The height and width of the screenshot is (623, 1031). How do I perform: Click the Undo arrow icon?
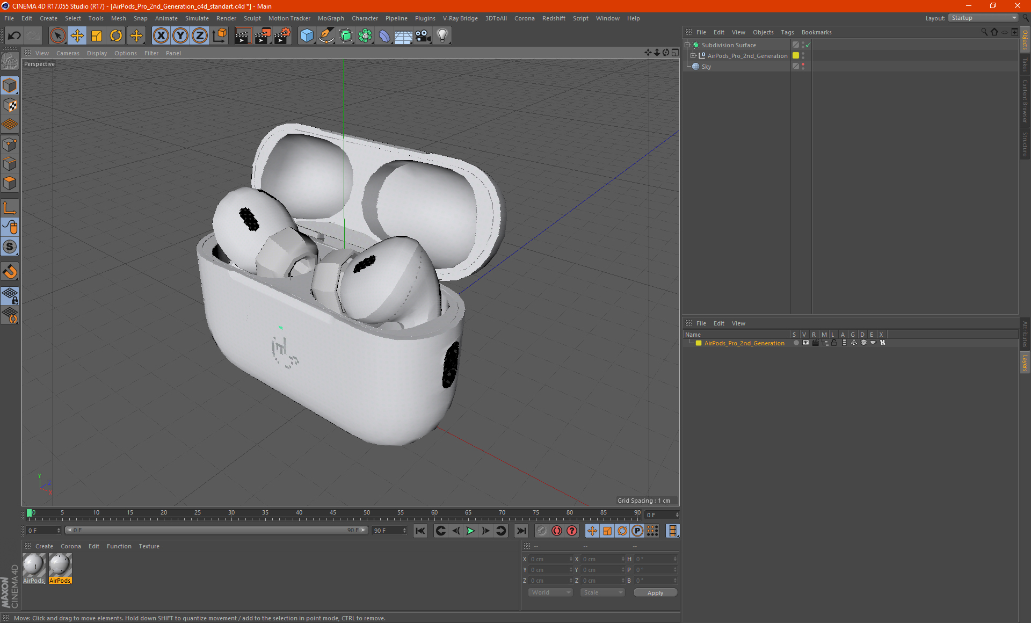pyautogui.click(x=14, y=36)
